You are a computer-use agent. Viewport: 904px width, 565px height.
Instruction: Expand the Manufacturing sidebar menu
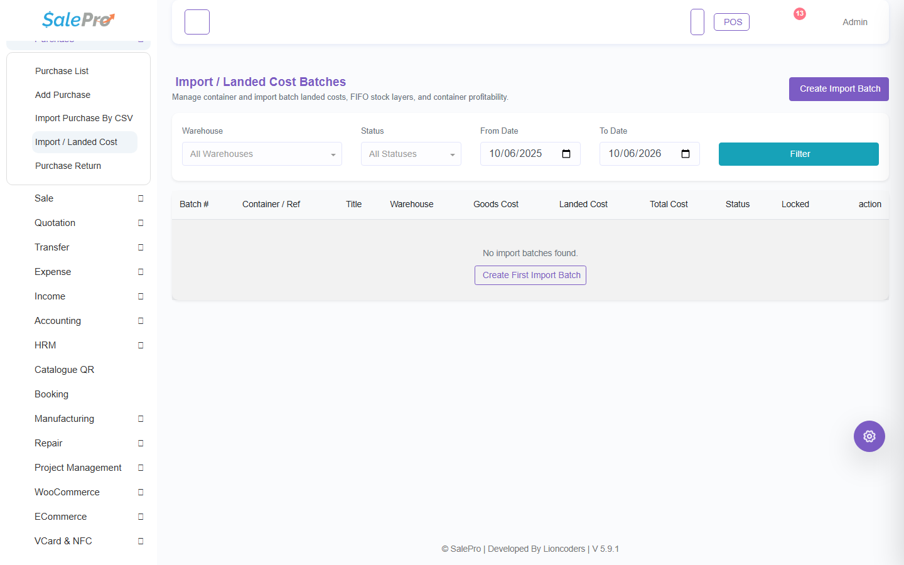pos(78,419)
